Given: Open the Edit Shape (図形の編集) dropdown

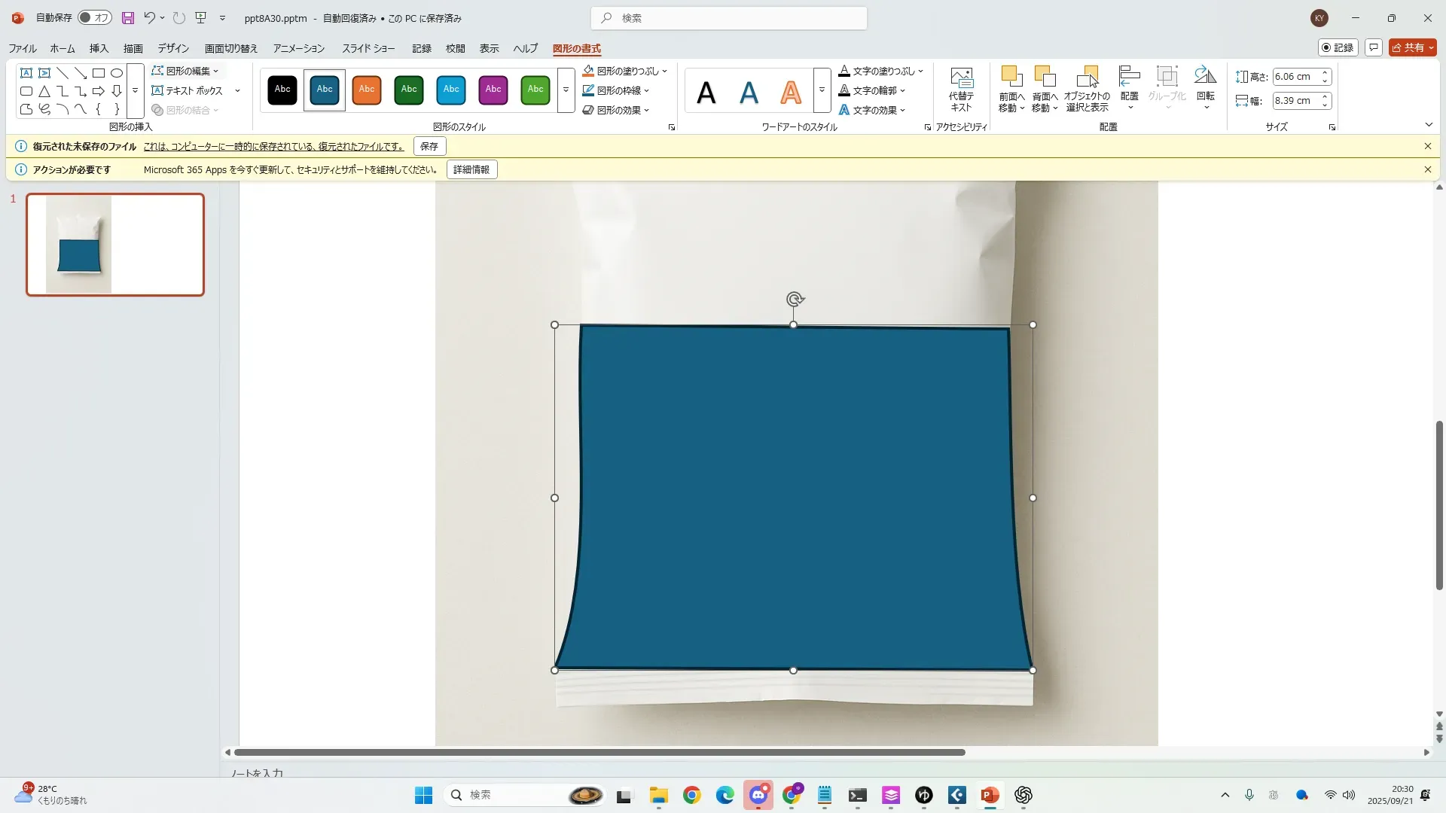Looking at the screenshot, I should pos(185,71).
